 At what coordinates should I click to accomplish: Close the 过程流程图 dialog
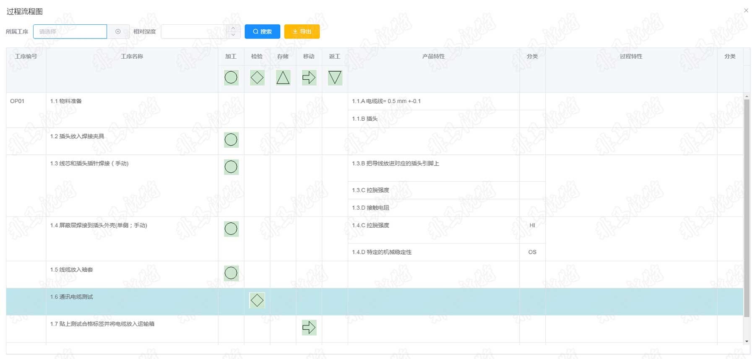click(746, 10)
